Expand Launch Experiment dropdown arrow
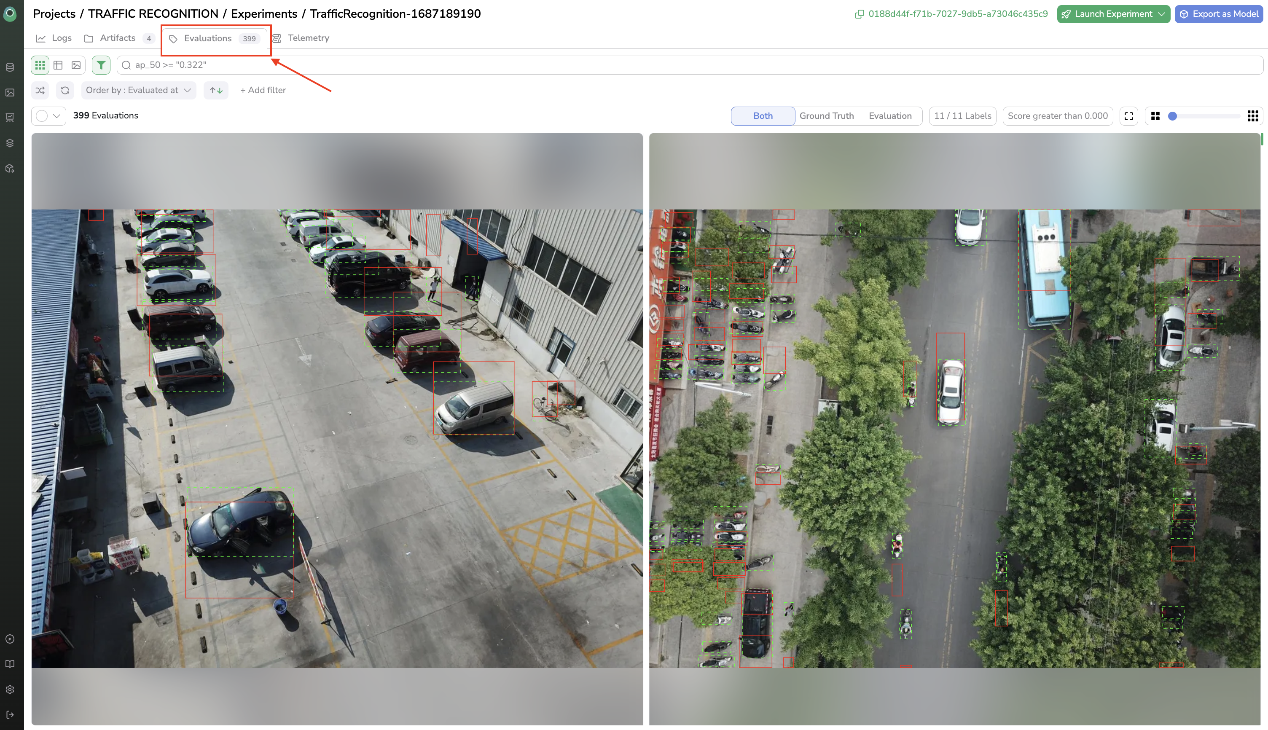This screenshot has width=1268, height=730. coord(1162,14)
